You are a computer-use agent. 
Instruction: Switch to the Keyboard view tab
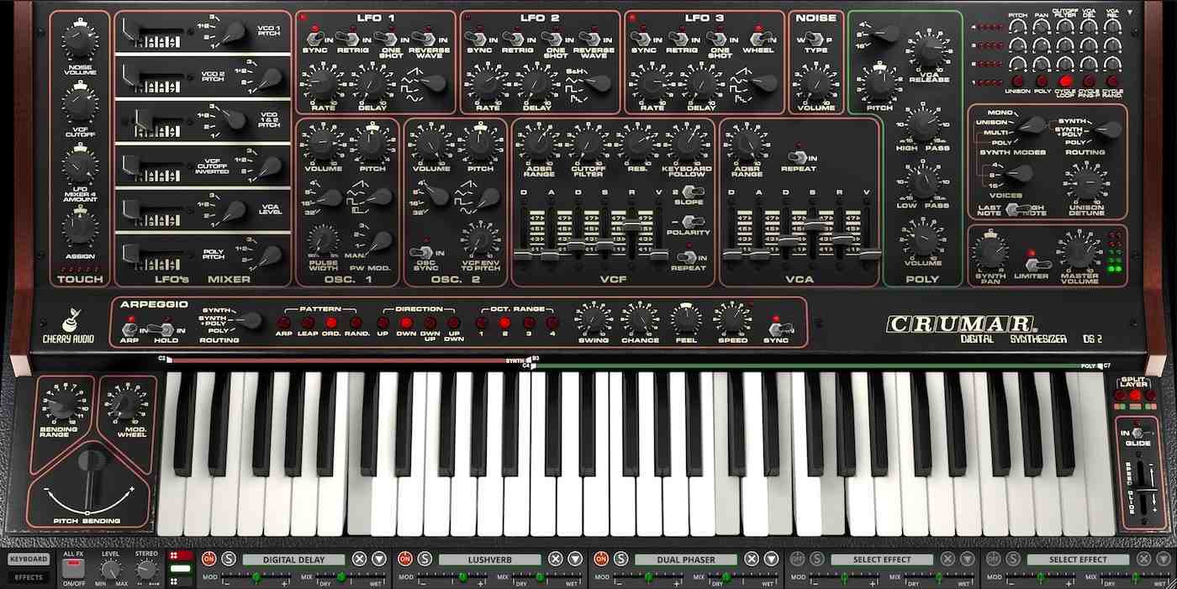[x=28, y=560]
